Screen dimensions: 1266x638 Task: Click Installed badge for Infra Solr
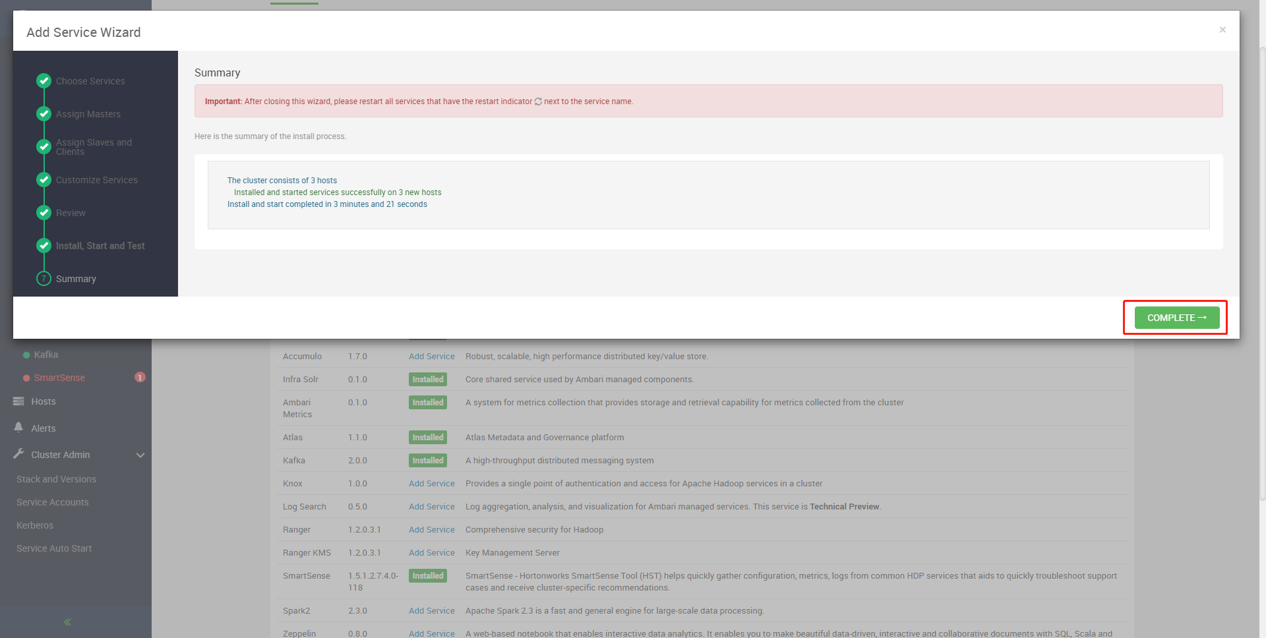[x=428, y=380]
